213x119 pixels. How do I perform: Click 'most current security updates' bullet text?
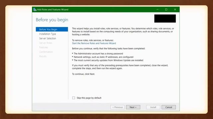pos(108,60)
